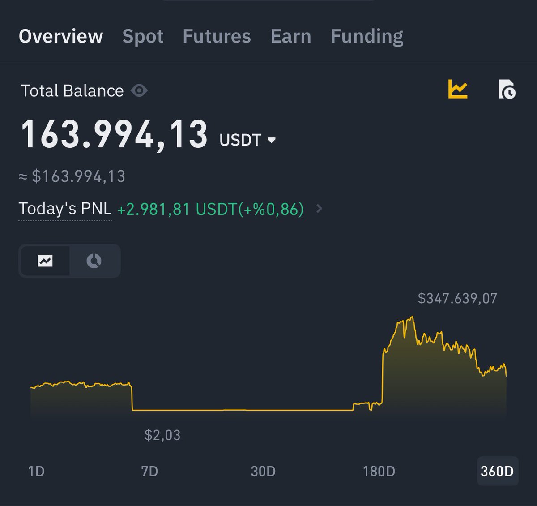Enable the asset allocation display
The image size is (537, 506).
(x=94, y=261)
